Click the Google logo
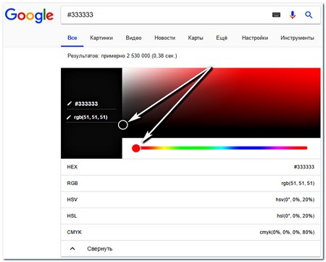The height and width of the screenshot is (262, 326). 29,15
